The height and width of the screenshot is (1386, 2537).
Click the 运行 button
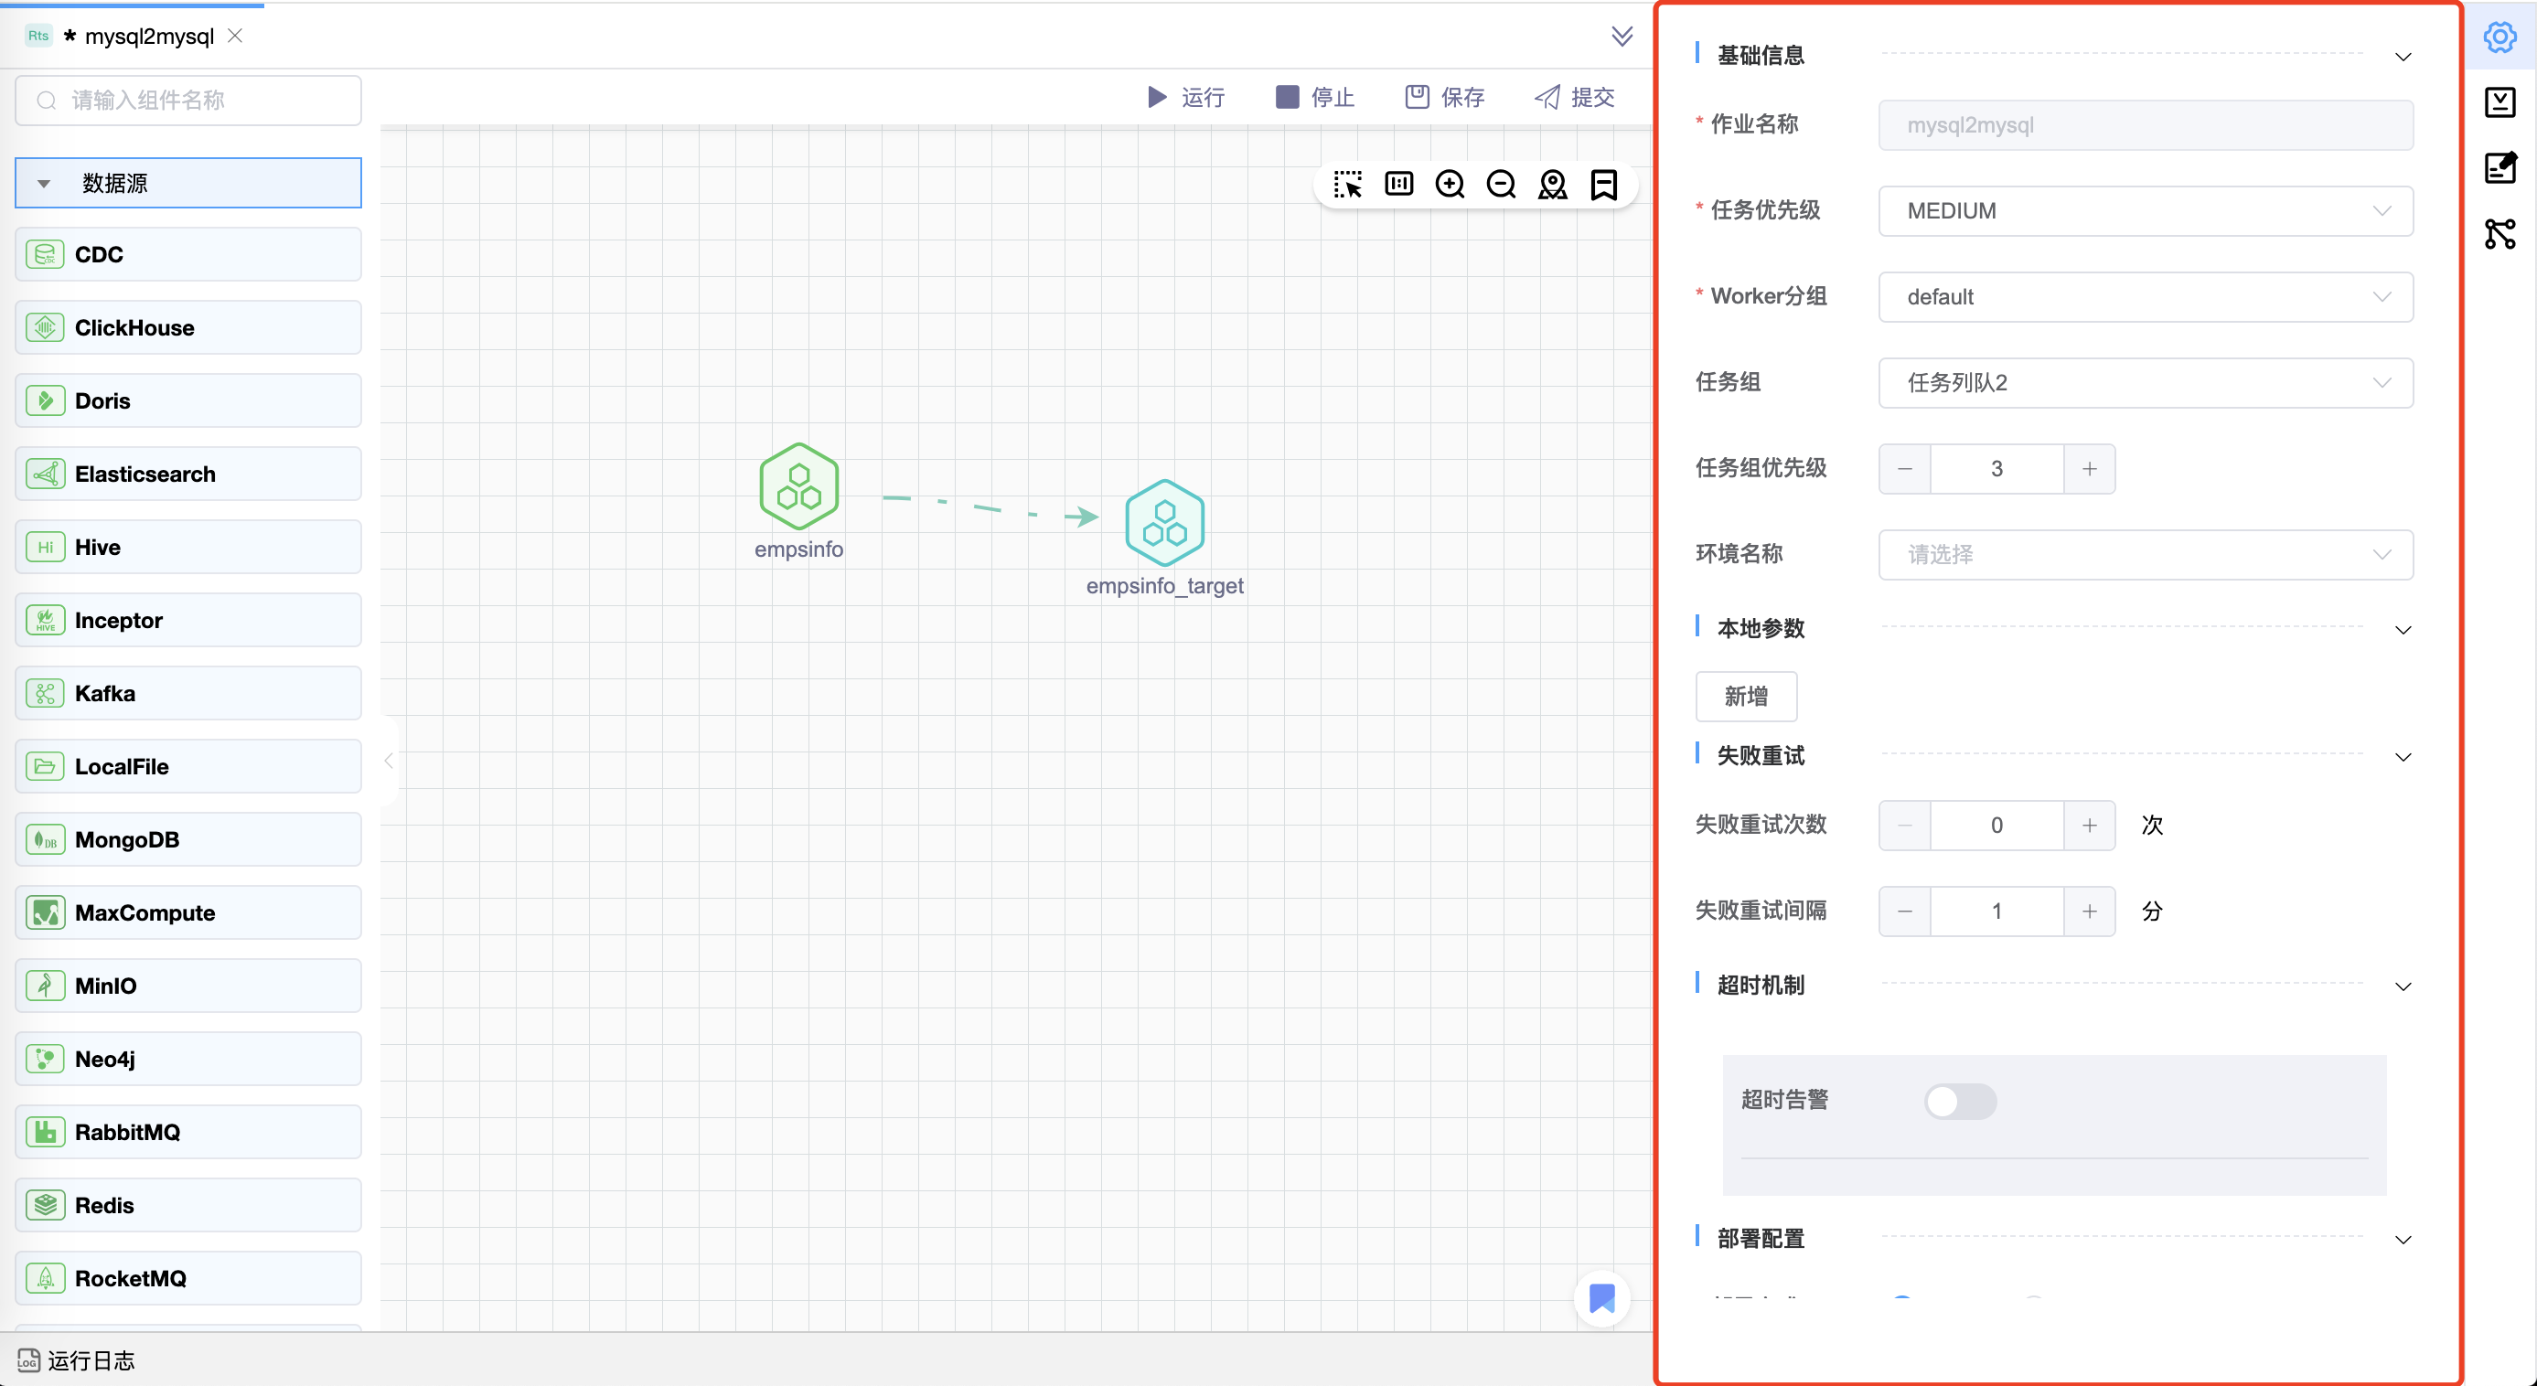(1186, 97)
